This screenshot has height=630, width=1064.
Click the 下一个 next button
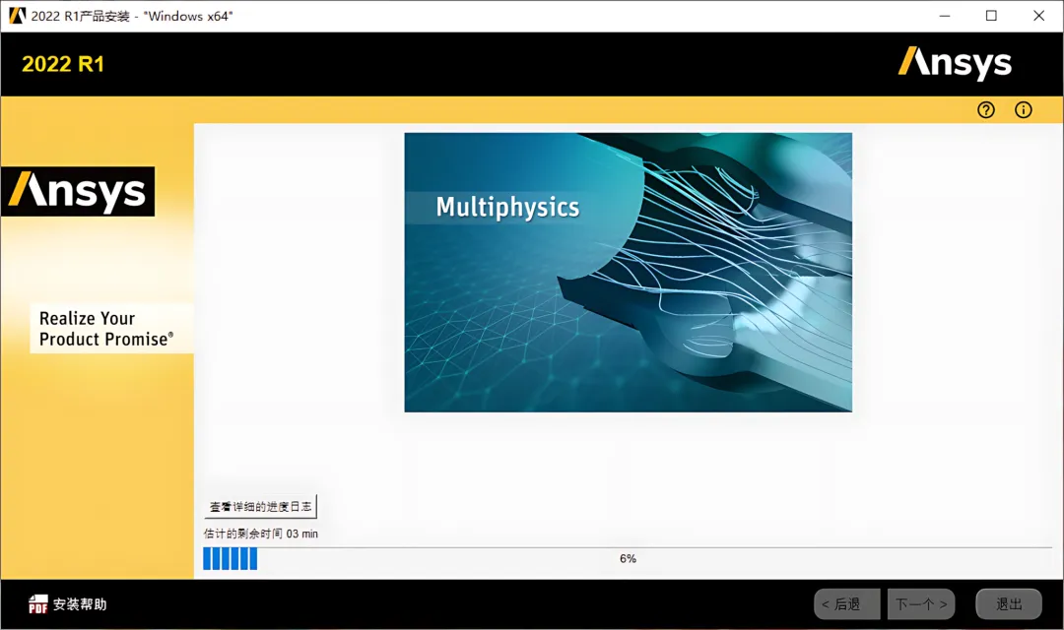(x=921, y=603)
